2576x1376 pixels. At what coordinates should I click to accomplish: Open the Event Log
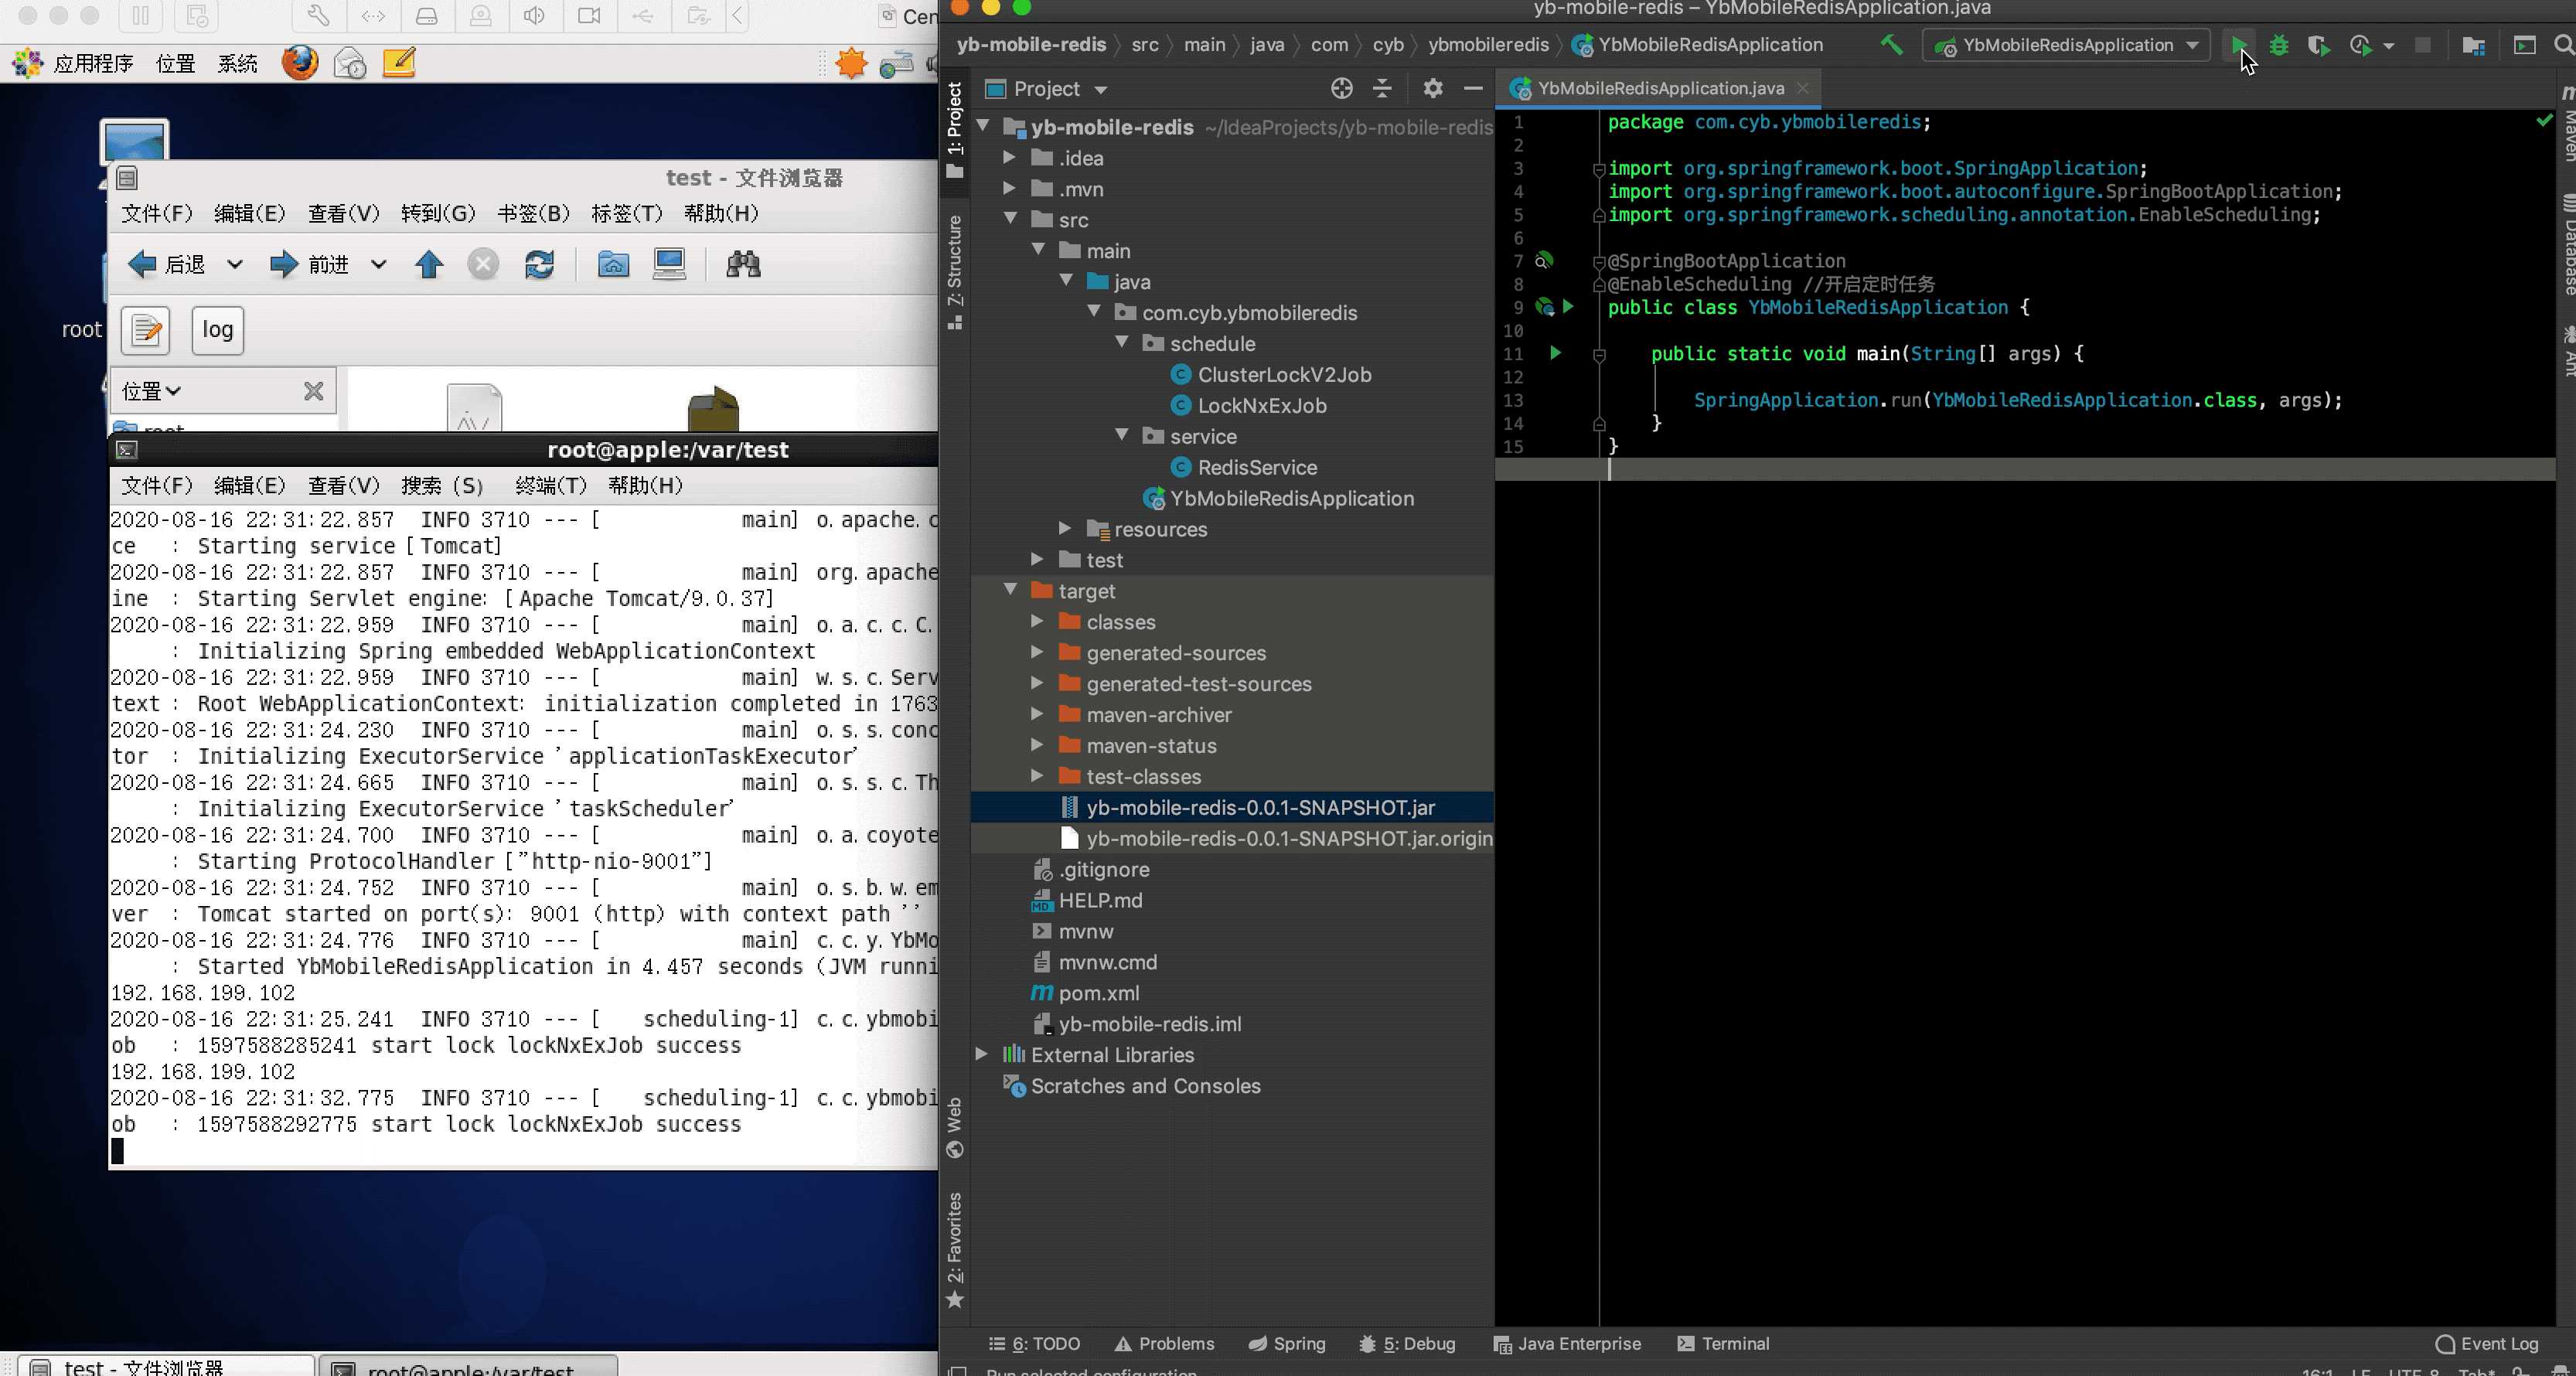2487,1343
